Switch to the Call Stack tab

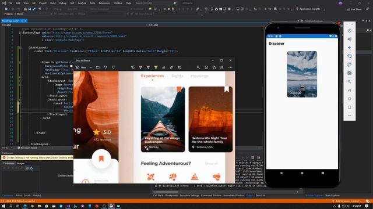[x=158, y=196]
